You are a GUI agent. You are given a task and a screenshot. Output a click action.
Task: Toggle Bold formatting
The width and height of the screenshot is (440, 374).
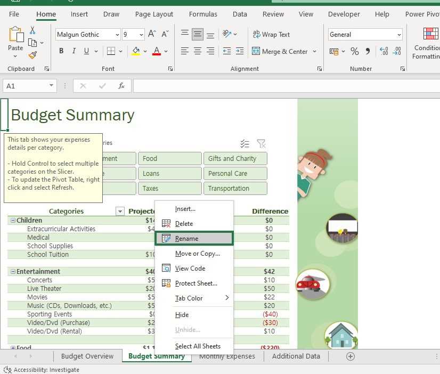61,51
